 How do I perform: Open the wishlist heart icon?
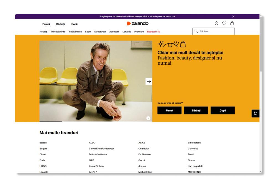click(224, 23)
